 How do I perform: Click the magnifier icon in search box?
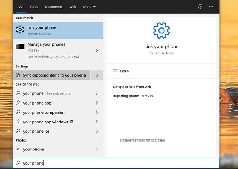tap(18, 163)
